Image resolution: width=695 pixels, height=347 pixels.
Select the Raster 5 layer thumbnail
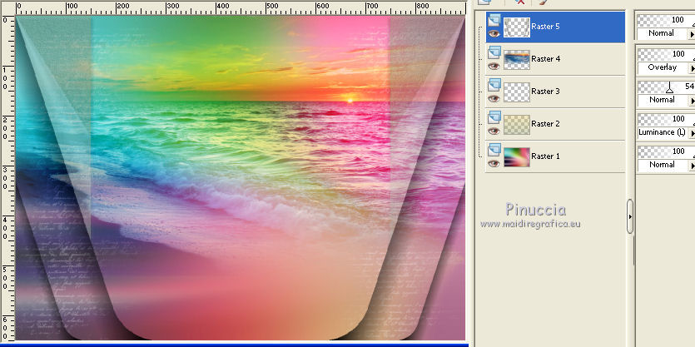point(517,27)
